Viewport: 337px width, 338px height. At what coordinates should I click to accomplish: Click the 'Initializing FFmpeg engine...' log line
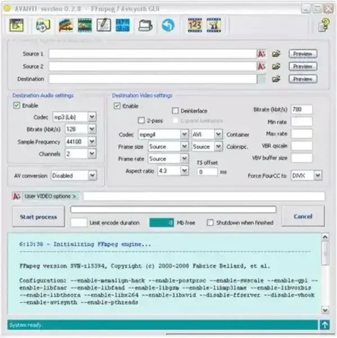click(x=85, y=244)
